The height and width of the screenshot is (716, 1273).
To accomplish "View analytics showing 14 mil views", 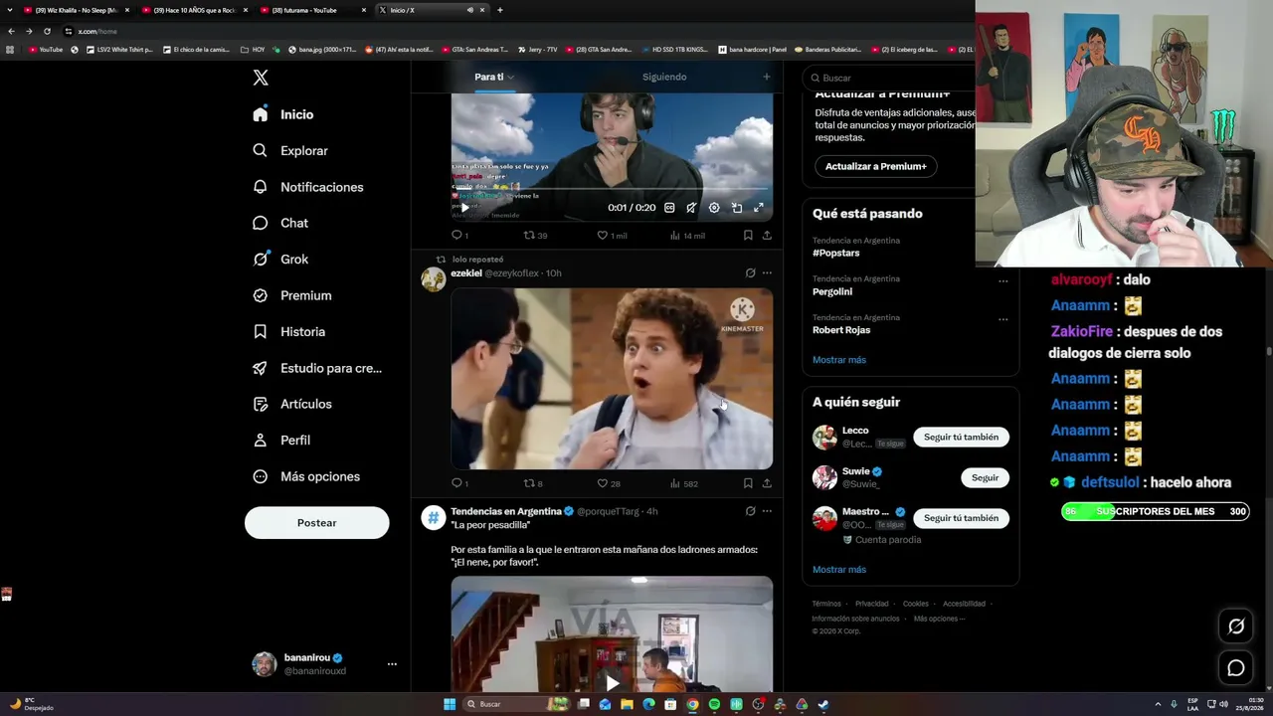I will point(687,236).
